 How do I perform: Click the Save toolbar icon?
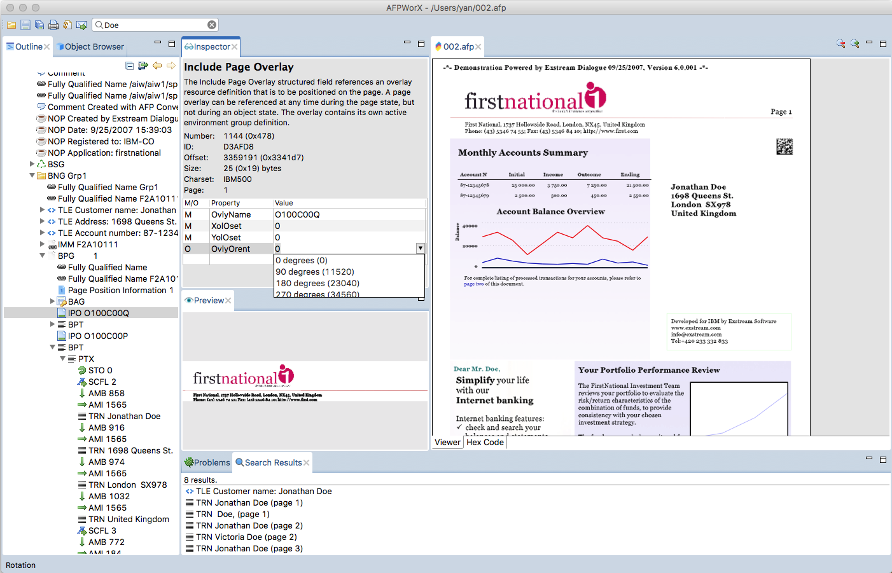[x=25, y=25]
